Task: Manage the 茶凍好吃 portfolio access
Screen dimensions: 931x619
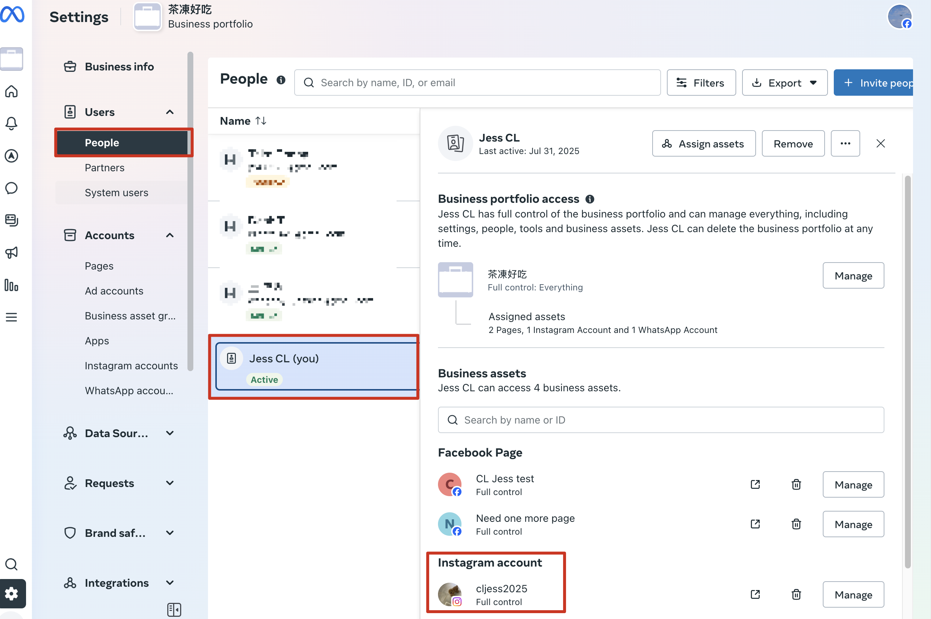Action: point(853,275)
